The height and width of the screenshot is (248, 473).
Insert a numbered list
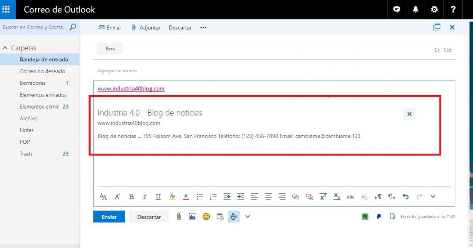click(x=213, y=197)
